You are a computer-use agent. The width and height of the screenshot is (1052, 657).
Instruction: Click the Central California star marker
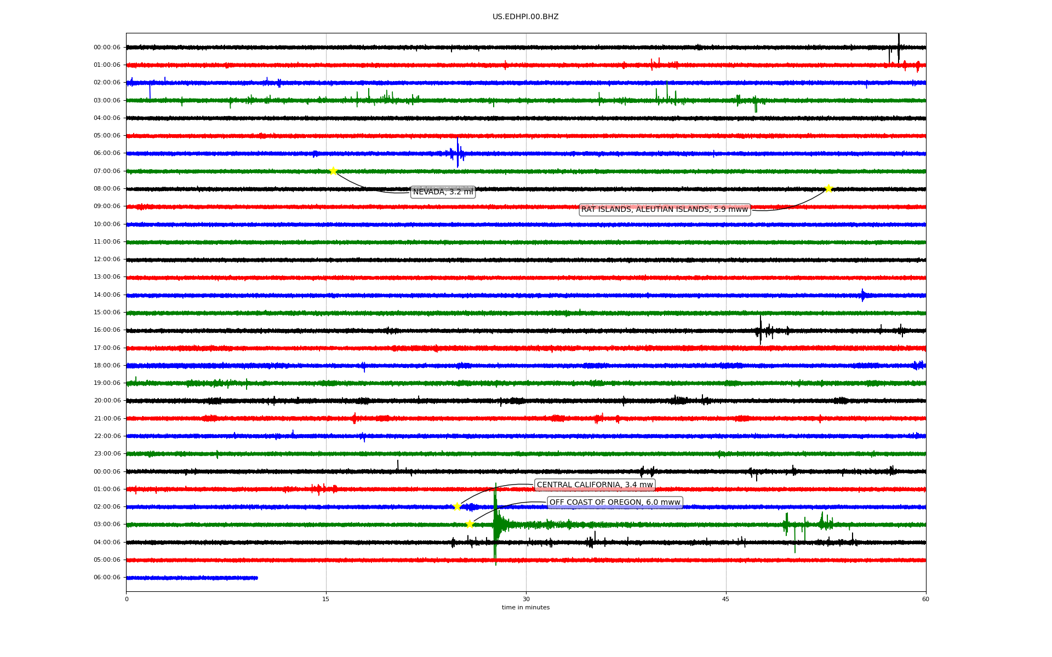point(457,506)
